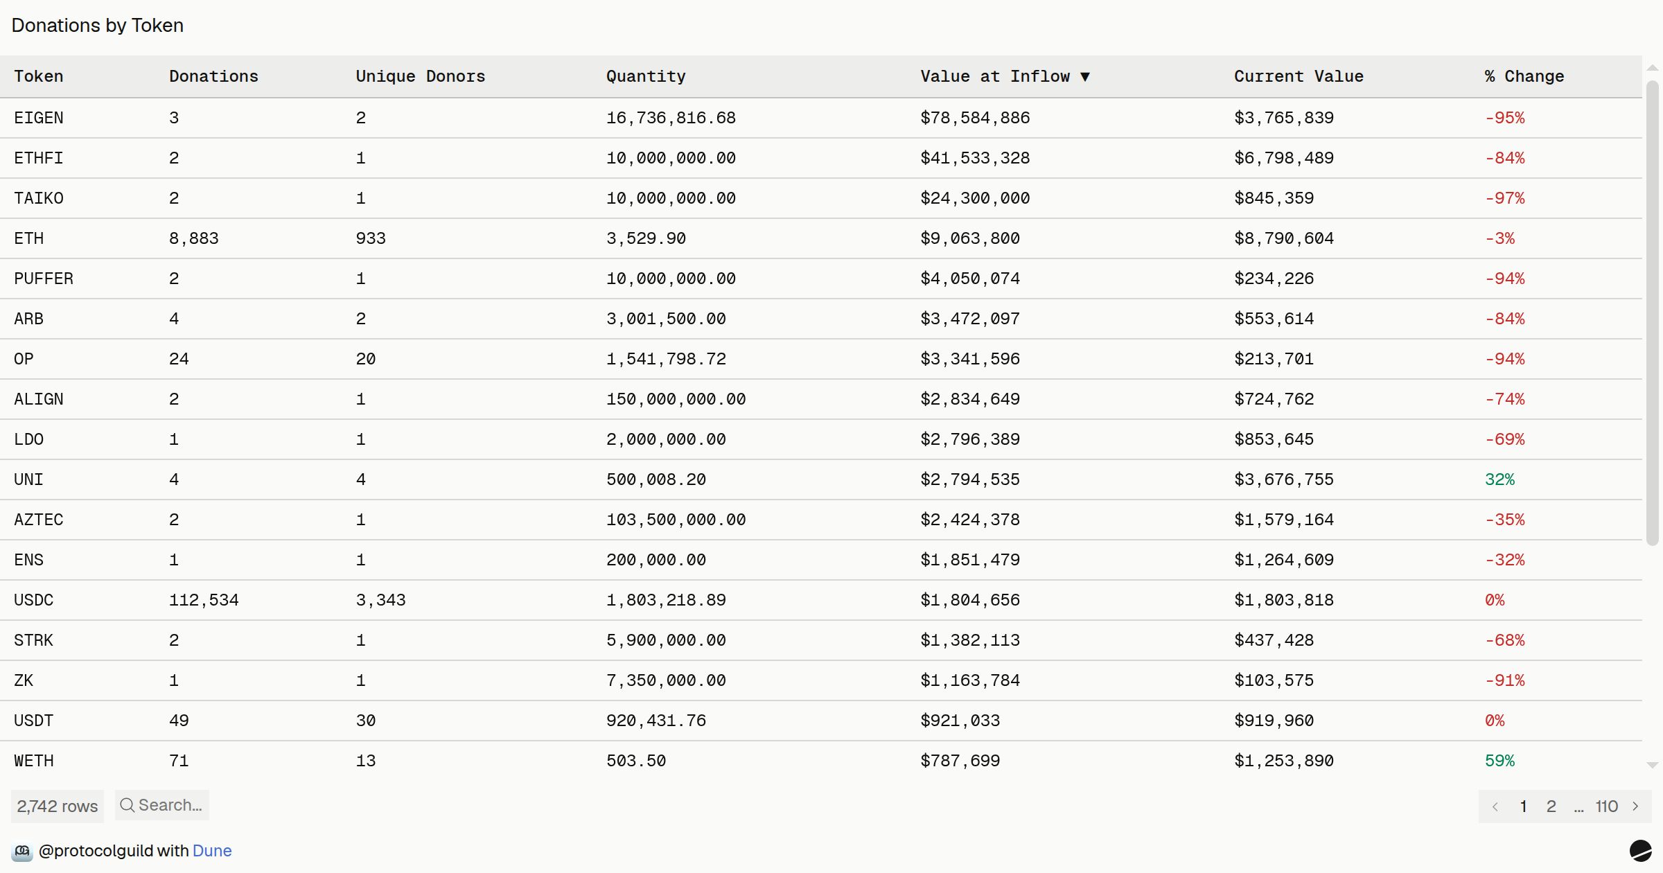
Task: Click the ETHFI token cell
Action: [x=39, y=158]
